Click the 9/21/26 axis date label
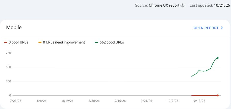This screenshot has height=109, width=231. coord(146,101)
